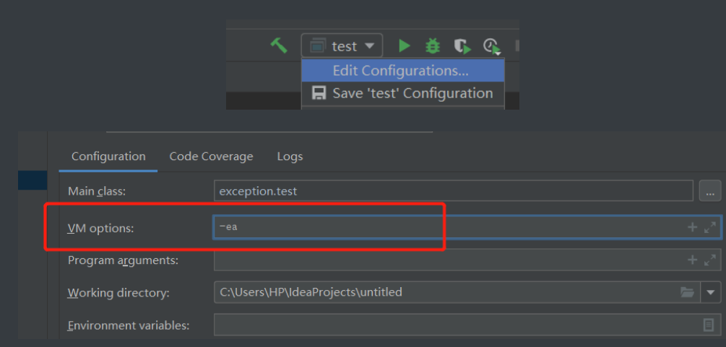Open the 'test' run configuration dropdown
Image resolution: width=726 pixels, height=347 pixels.
(342, 45)
